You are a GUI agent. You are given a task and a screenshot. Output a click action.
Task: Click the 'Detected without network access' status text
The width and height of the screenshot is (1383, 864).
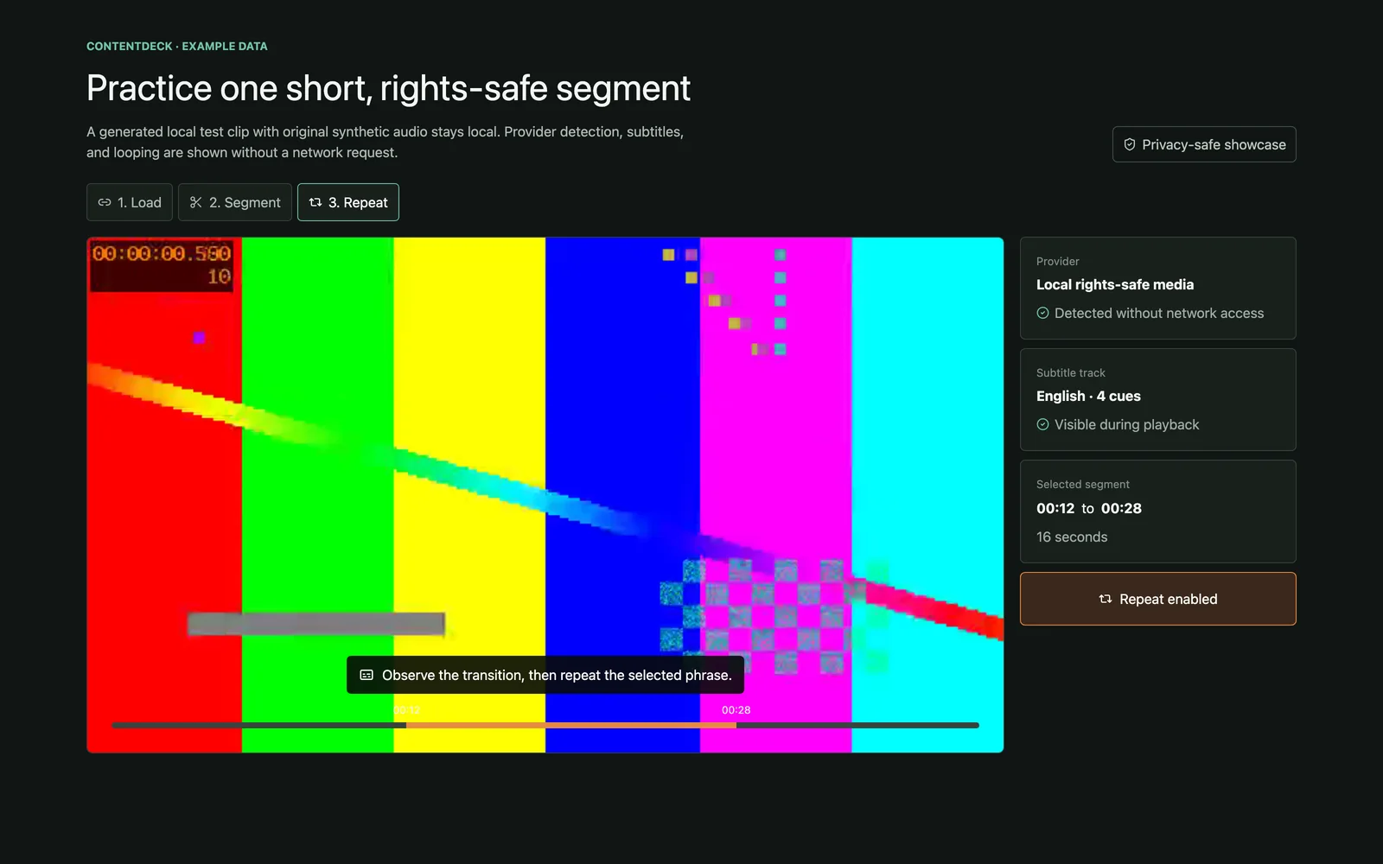coord(1159,313)
